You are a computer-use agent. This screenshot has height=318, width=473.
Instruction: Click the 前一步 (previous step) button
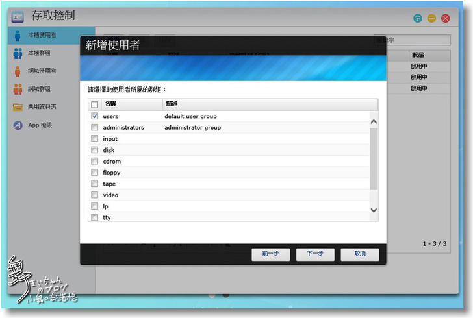point(270,254)
